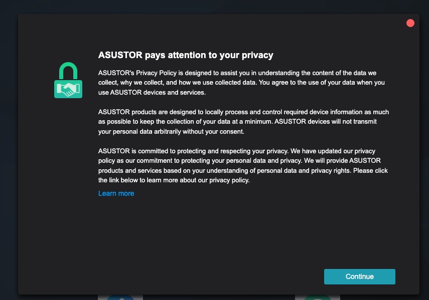Click paragraph starting 'ASUSTOR is committed to protecting'

pos(243,166)
